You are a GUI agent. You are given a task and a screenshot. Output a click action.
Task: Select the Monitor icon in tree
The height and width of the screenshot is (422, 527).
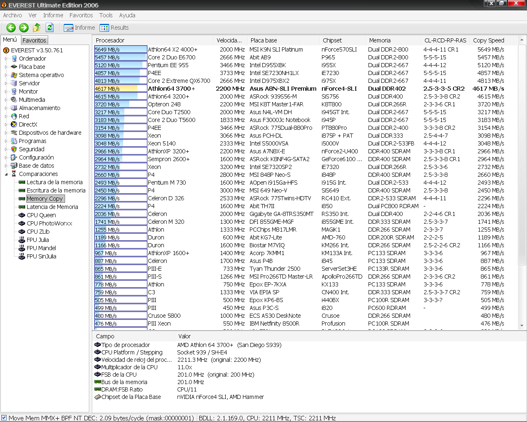click(x=14, y=91)
